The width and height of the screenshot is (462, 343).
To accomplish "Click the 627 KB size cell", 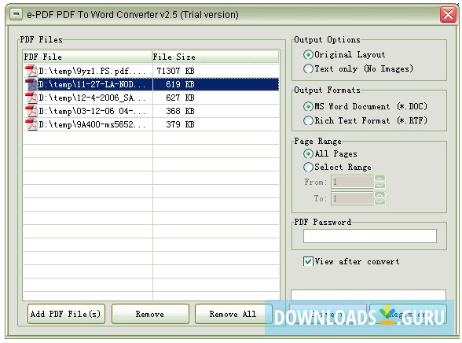I will coord(180,98).
